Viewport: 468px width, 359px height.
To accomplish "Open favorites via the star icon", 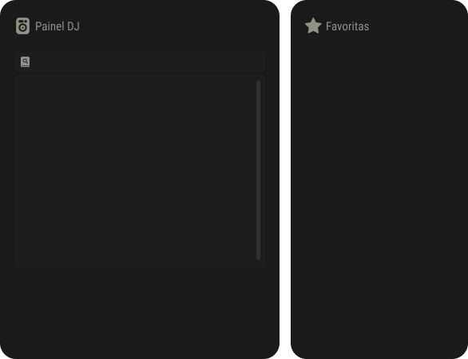I will pyautogui.click(x=313, y=26).
